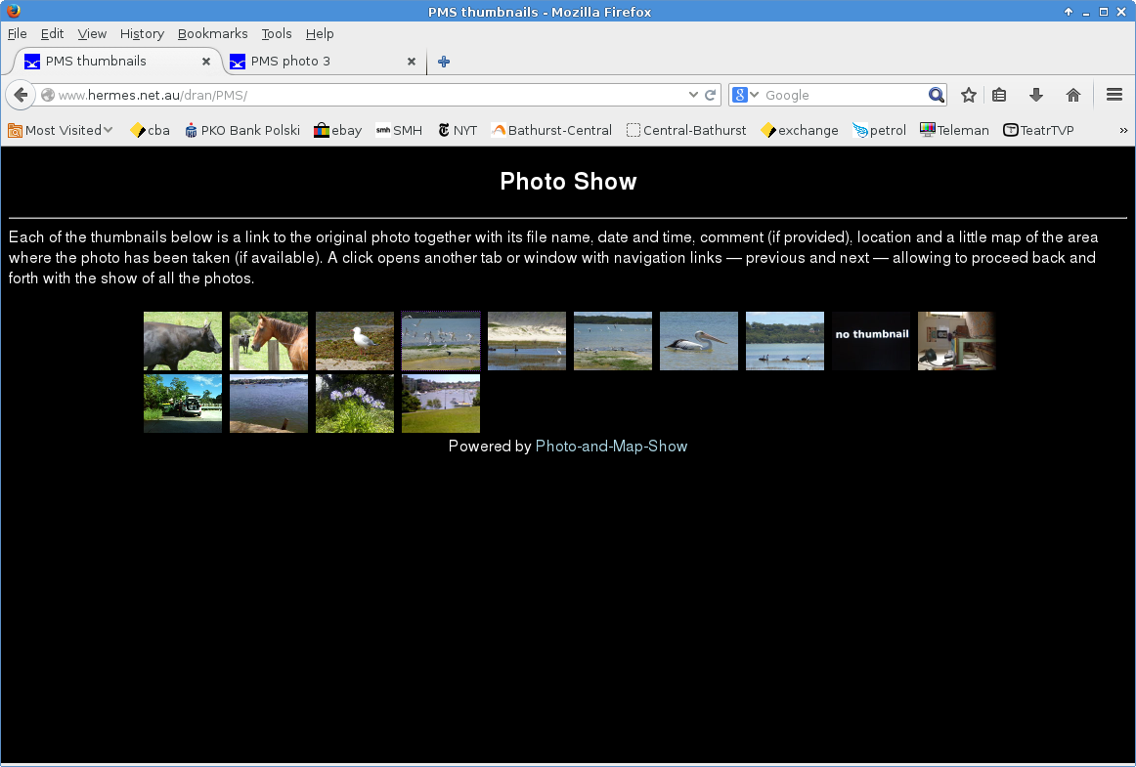Open the View menu
Image resolution: width=1136 pixels, height=767 pixels.
[92, 34]
